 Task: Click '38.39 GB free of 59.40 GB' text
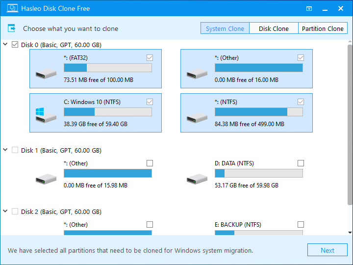point(96,124)
